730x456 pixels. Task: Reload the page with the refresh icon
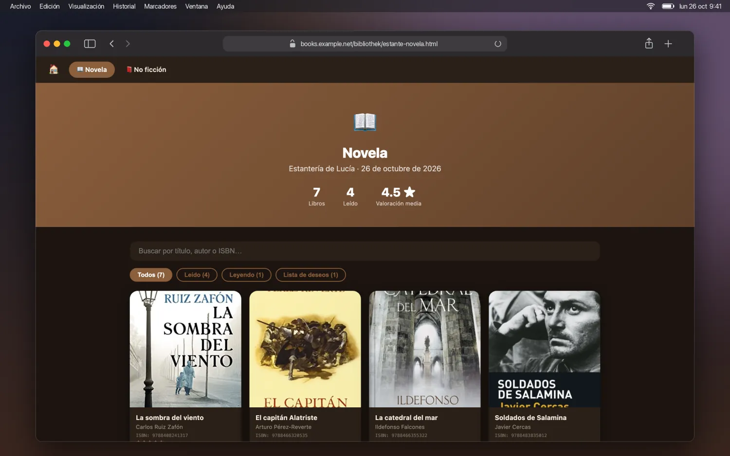[498, 44]
